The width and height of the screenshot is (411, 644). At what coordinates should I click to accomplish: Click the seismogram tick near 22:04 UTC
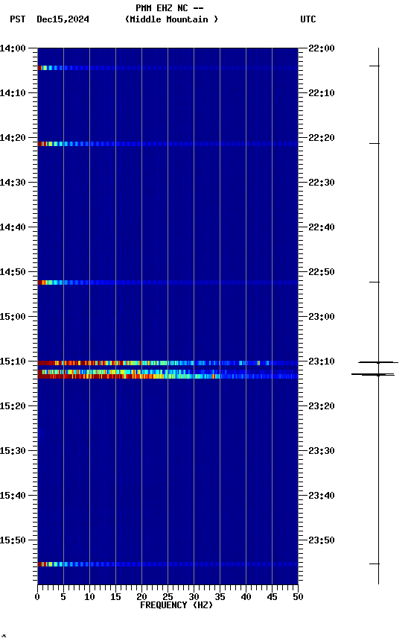coord(374,66)
